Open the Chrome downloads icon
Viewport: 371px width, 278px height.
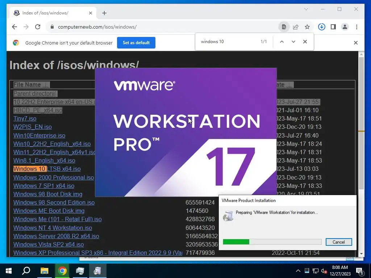coord(322,27)
